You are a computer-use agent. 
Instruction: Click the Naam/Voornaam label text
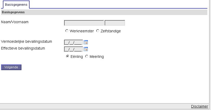(15, 22)
